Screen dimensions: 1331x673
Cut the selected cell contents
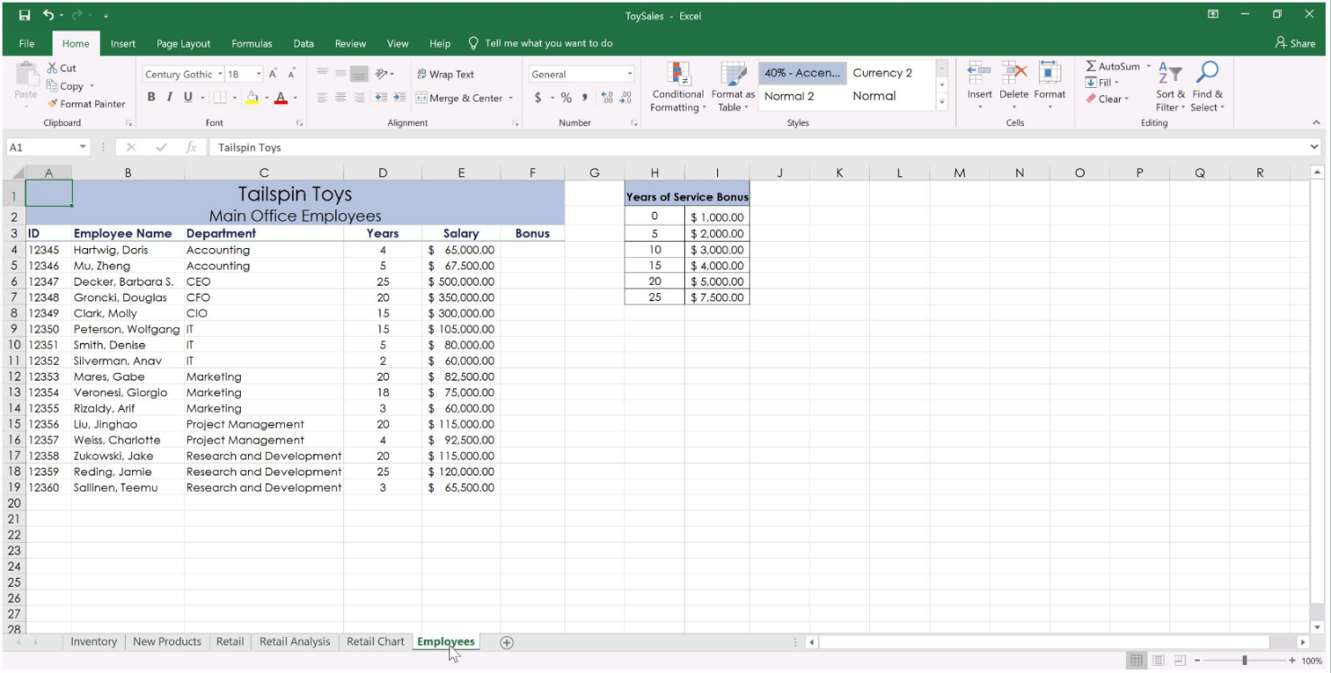tap(62, 68)
